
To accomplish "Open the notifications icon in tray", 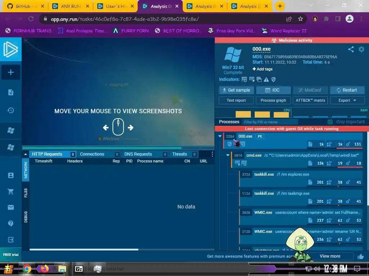I will click(x=357, y=269).
